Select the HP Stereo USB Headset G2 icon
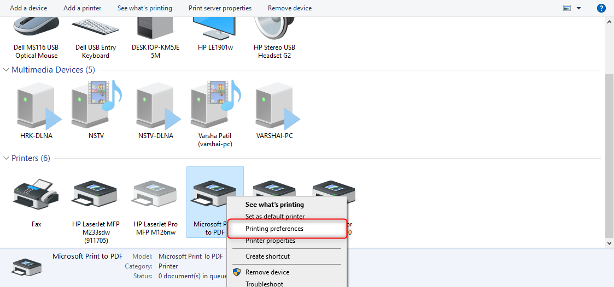This screenshot has width=614, height=287. (274, 37)
